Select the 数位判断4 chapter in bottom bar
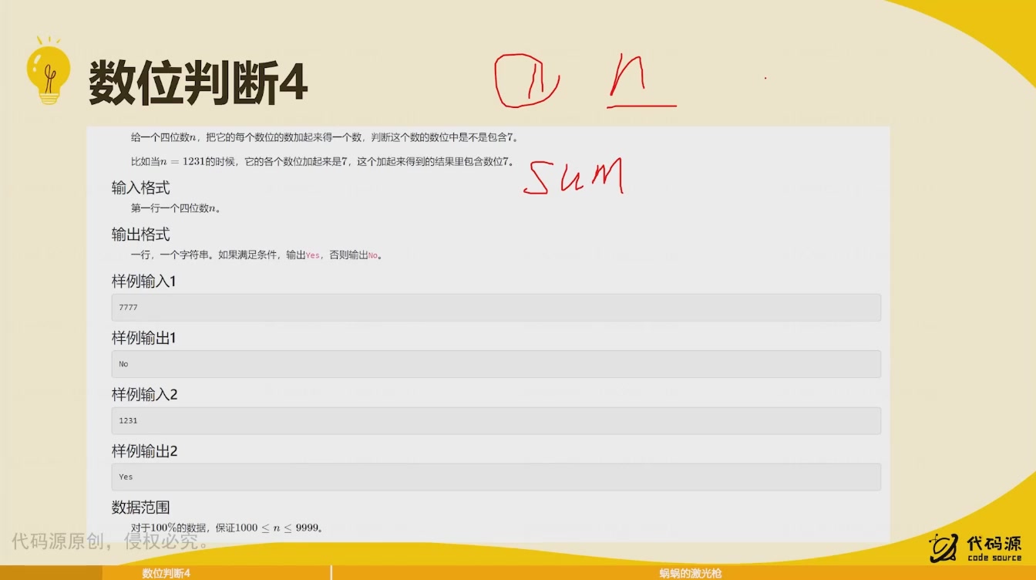 pyautogui.click(x=166, y=573)
